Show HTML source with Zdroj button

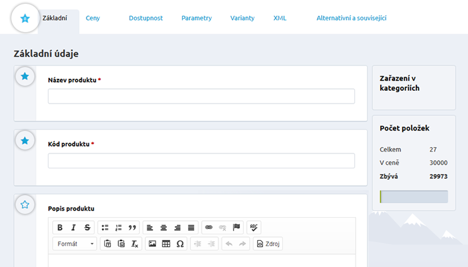point(268,244)
